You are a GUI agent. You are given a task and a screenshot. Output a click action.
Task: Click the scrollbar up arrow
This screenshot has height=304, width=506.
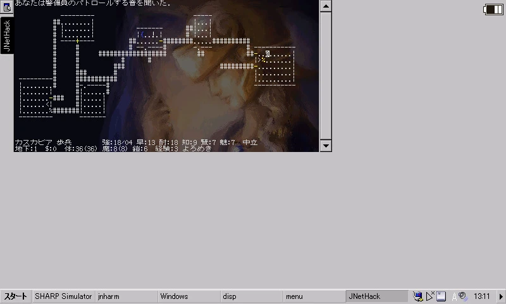tap(326, 6)
